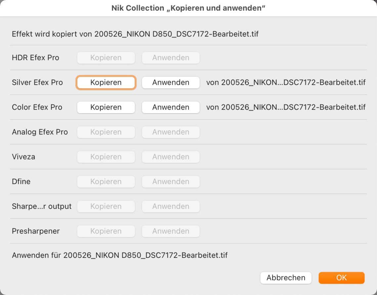377x295 pixels.
Task: Click Kopieren for Analog Efex Pro
Action: tap(106, 132)
